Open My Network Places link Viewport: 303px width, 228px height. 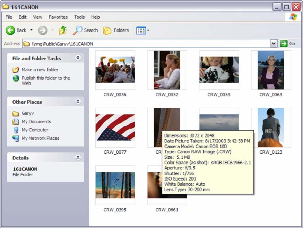pyautogui.click(x=40, y=138)
